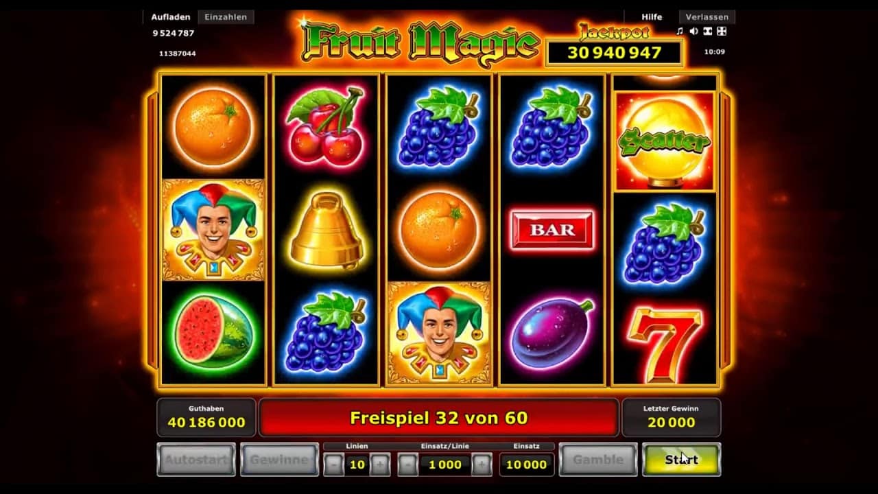Decrease Linien with the minus button

click(x=334, y=464)
